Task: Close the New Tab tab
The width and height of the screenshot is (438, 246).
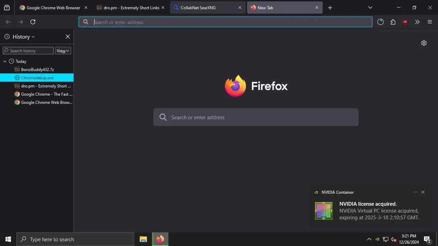Action: (x=317, y=8)
